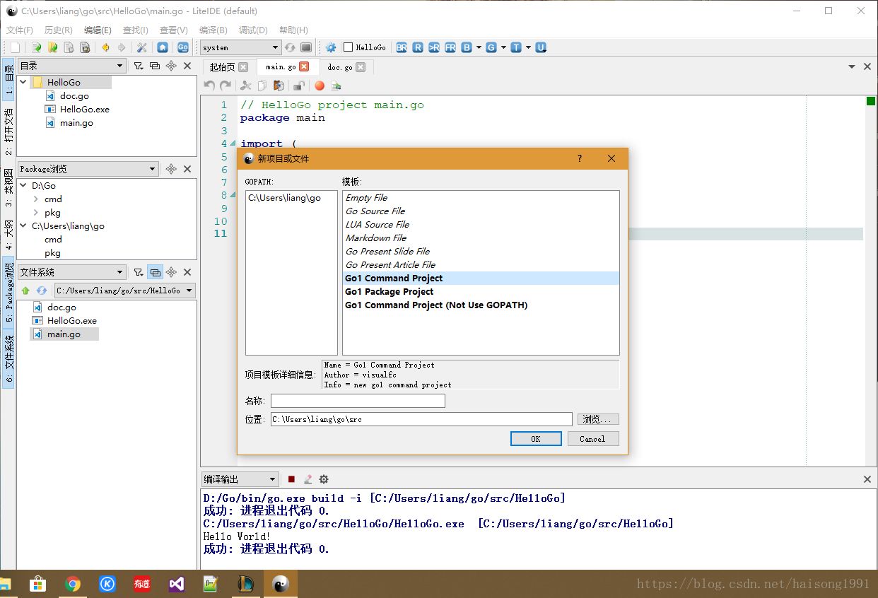Open the system environment dropdown
The image size is (878, 598).
(241, 47)
